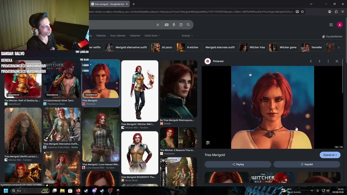Open the Araçlar tools dropdown
The image size is (347, 195).
pyautogui.click(x=187, y=36)
